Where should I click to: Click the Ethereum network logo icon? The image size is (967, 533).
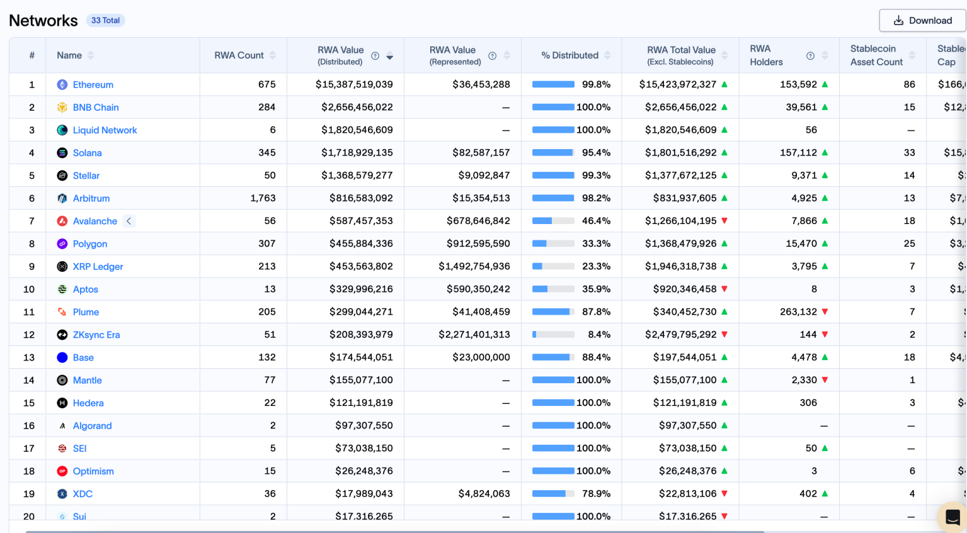63,84
